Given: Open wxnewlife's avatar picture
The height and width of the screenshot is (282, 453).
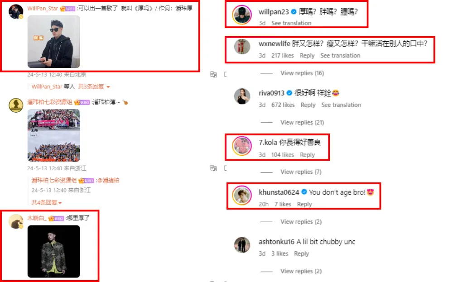Looking at the screenshot, I should 242,47.
